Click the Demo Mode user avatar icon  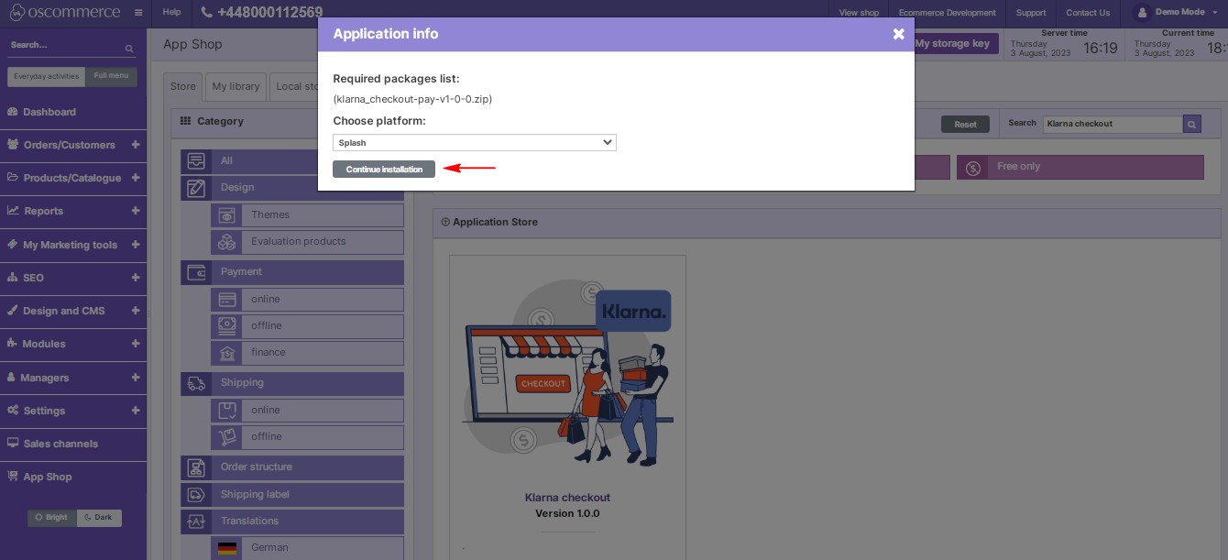tap(1141, 13)
